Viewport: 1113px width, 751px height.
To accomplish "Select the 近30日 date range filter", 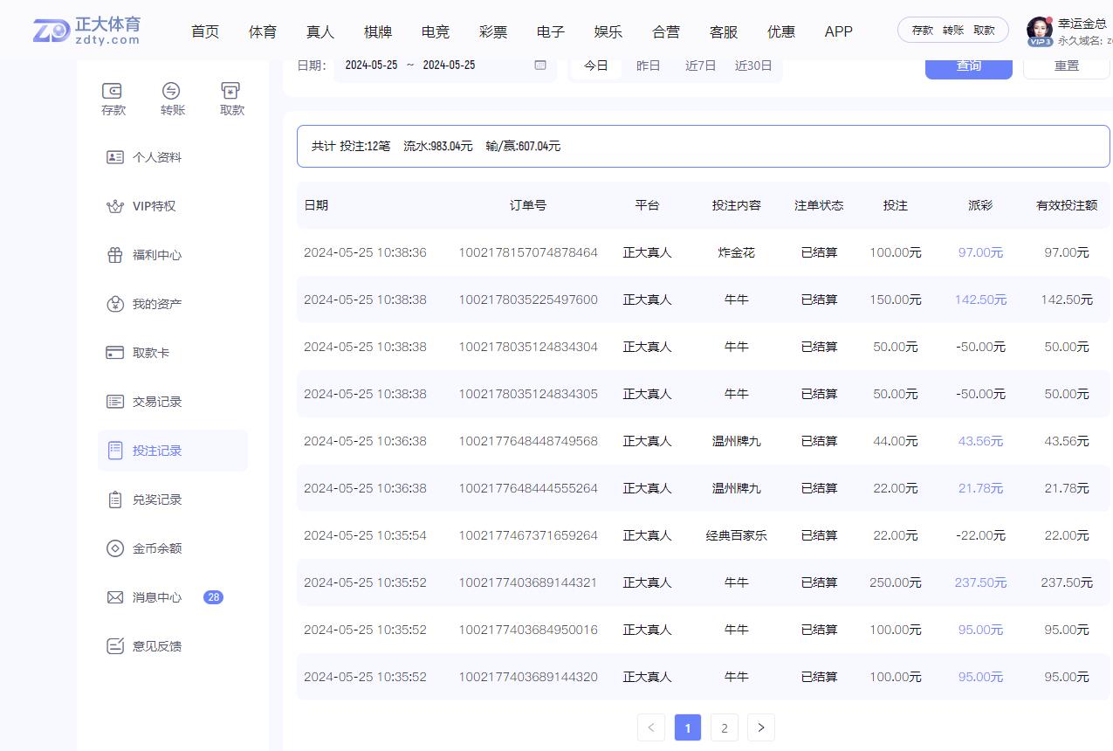I will 753,65.
